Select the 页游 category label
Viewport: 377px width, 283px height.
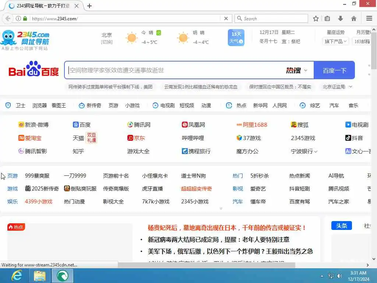(x=13, y=176)
